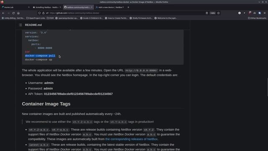268x151 pixels.
Task: Open Utility Billing bookmark
Action: (x=13, y=18)
